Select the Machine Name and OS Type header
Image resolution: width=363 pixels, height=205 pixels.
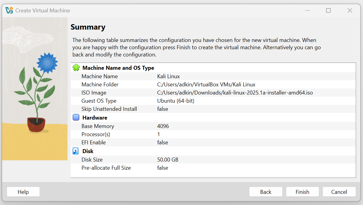118,68
